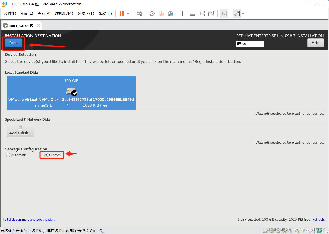Open the 文件(F) menu
The height and width of the screenshot is (234, 329).
(10, 13)
